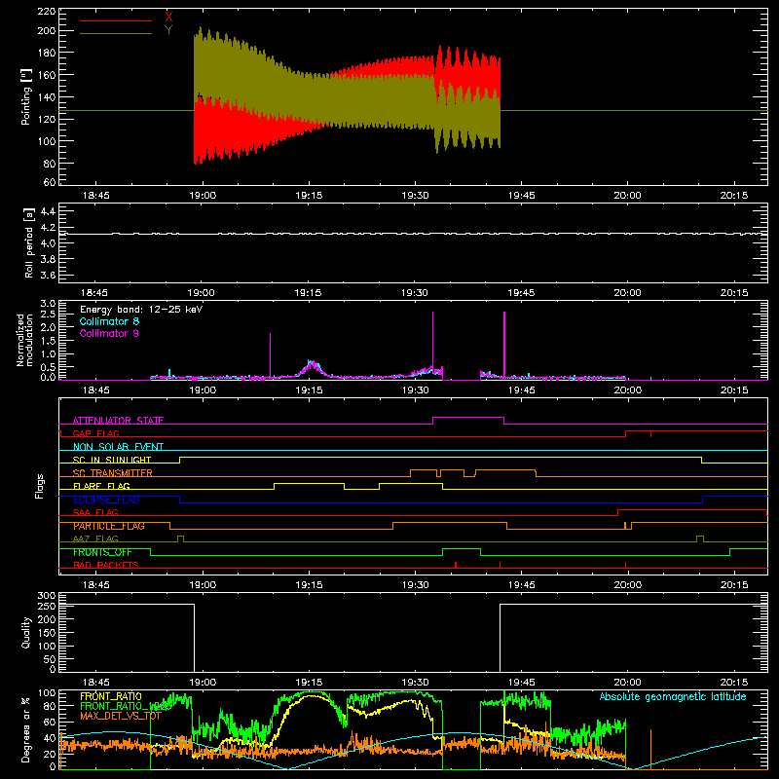Click the 19:00 tick under modulation plot
779x779 pixels.
[203, 390]
